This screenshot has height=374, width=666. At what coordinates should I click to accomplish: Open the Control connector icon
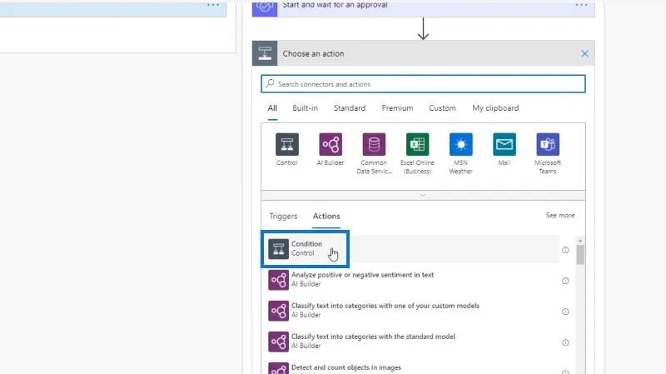286,144
